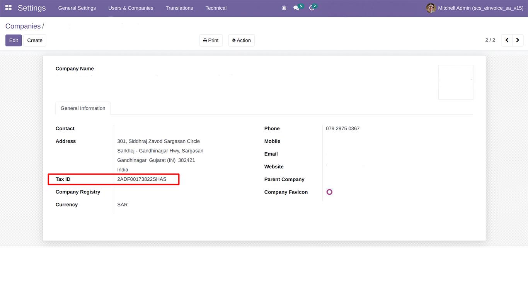Open the debug bug icon menu
The width and height of the screenshot is (528, 296).
pyautogui.click(x=284, y=8)
